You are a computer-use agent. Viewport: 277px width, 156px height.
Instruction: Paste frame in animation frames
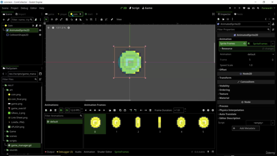tap(125, 110)
